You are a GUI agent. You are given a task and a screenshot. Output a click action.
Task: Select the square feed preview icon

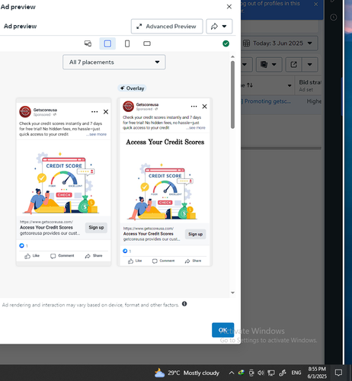(x=107, y=43)
